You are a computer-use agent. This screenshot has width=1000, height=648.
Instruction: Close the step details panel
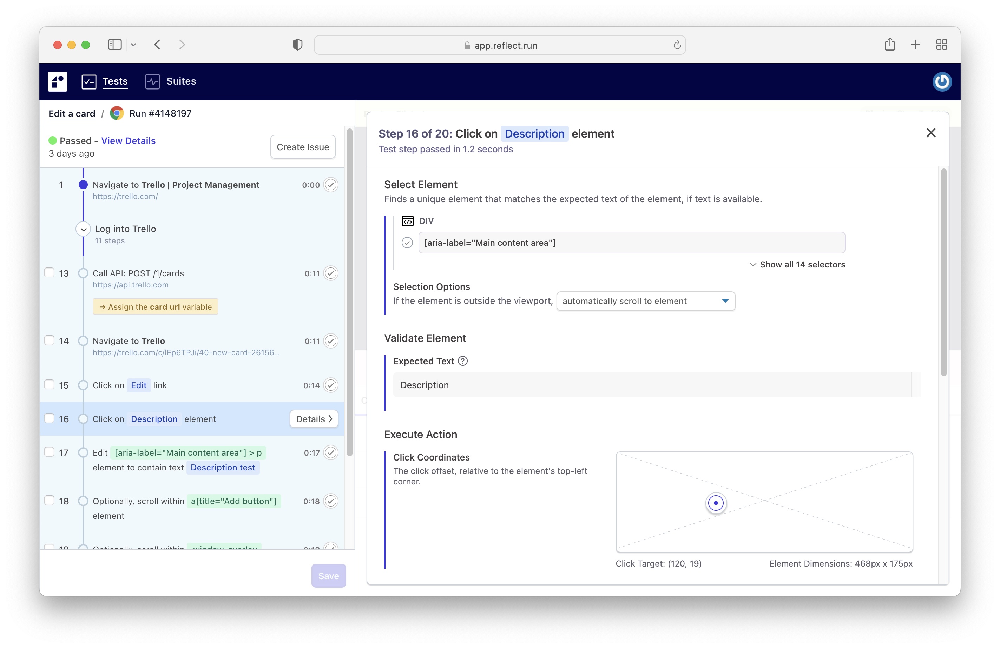pos(931,133)
